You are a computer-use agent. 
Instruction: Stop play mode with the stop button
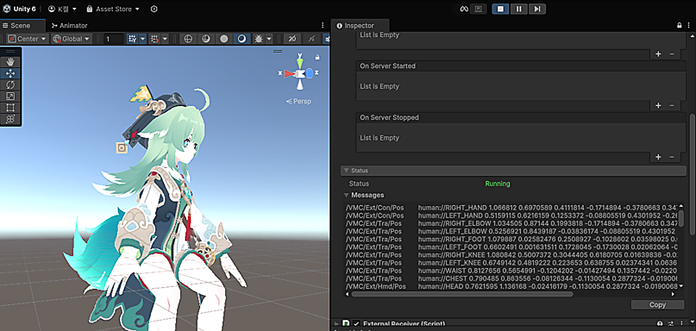coord(500,9)
